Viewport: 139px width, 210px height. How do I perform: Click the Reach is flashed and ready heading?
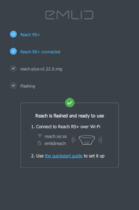click(70, 116)
